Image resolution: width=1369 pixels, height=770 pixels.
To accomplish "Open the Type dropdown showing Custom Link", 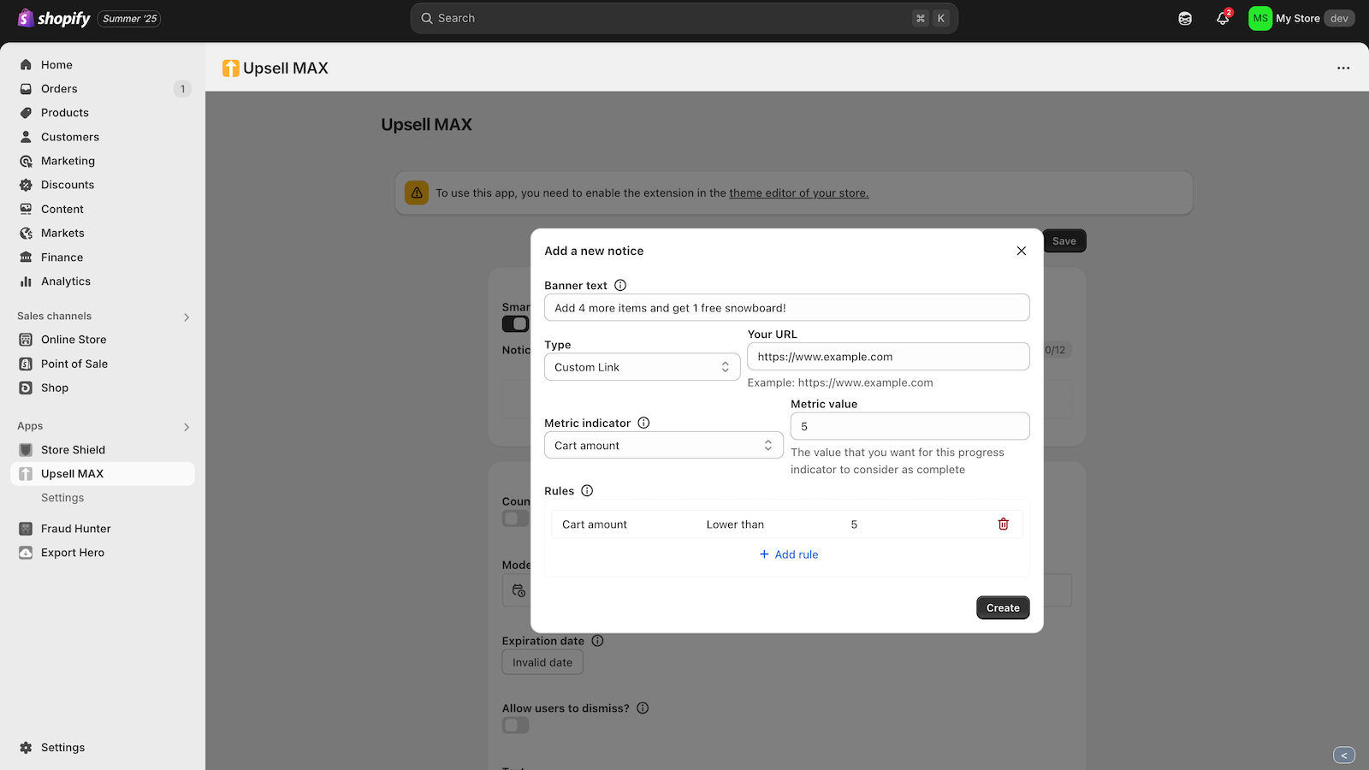I will (x=642, y=366).
